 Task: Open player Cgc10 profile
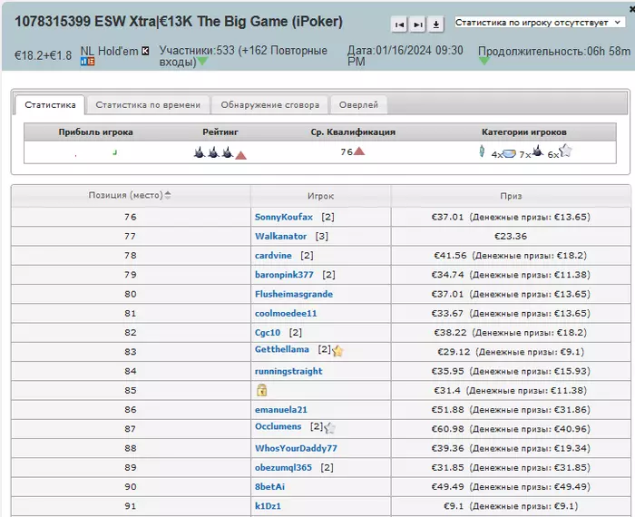[x=268, y=333]
